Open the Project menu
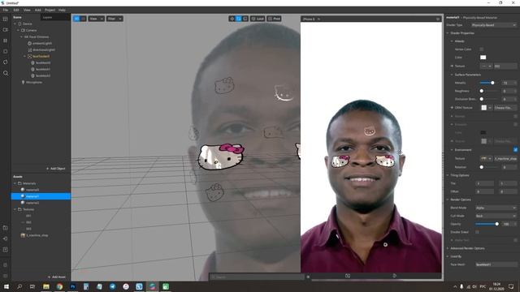The width and height of the screenshot is (520, 292). (x=50, y=10)
